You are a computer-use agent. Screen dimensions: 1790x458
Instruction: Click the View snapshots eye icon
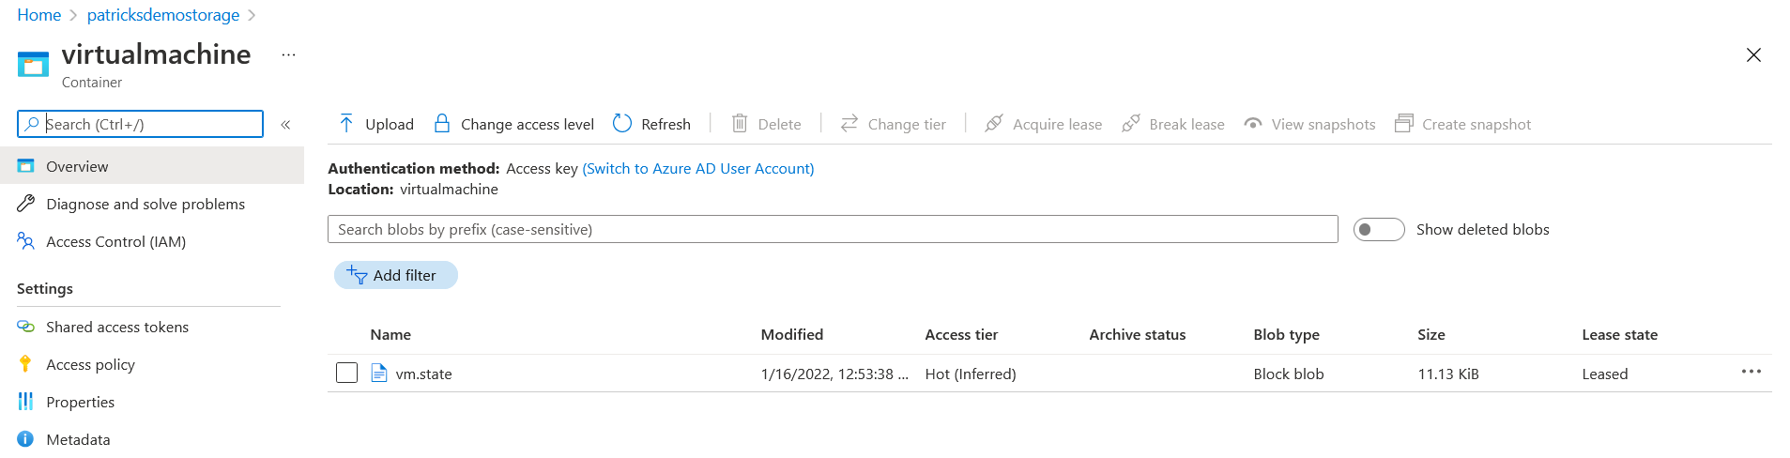coord(1253,124)
